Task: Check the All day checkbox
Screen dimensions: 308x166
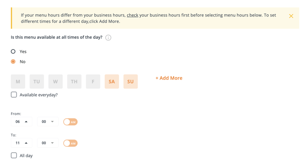Action: coord(14,155)
